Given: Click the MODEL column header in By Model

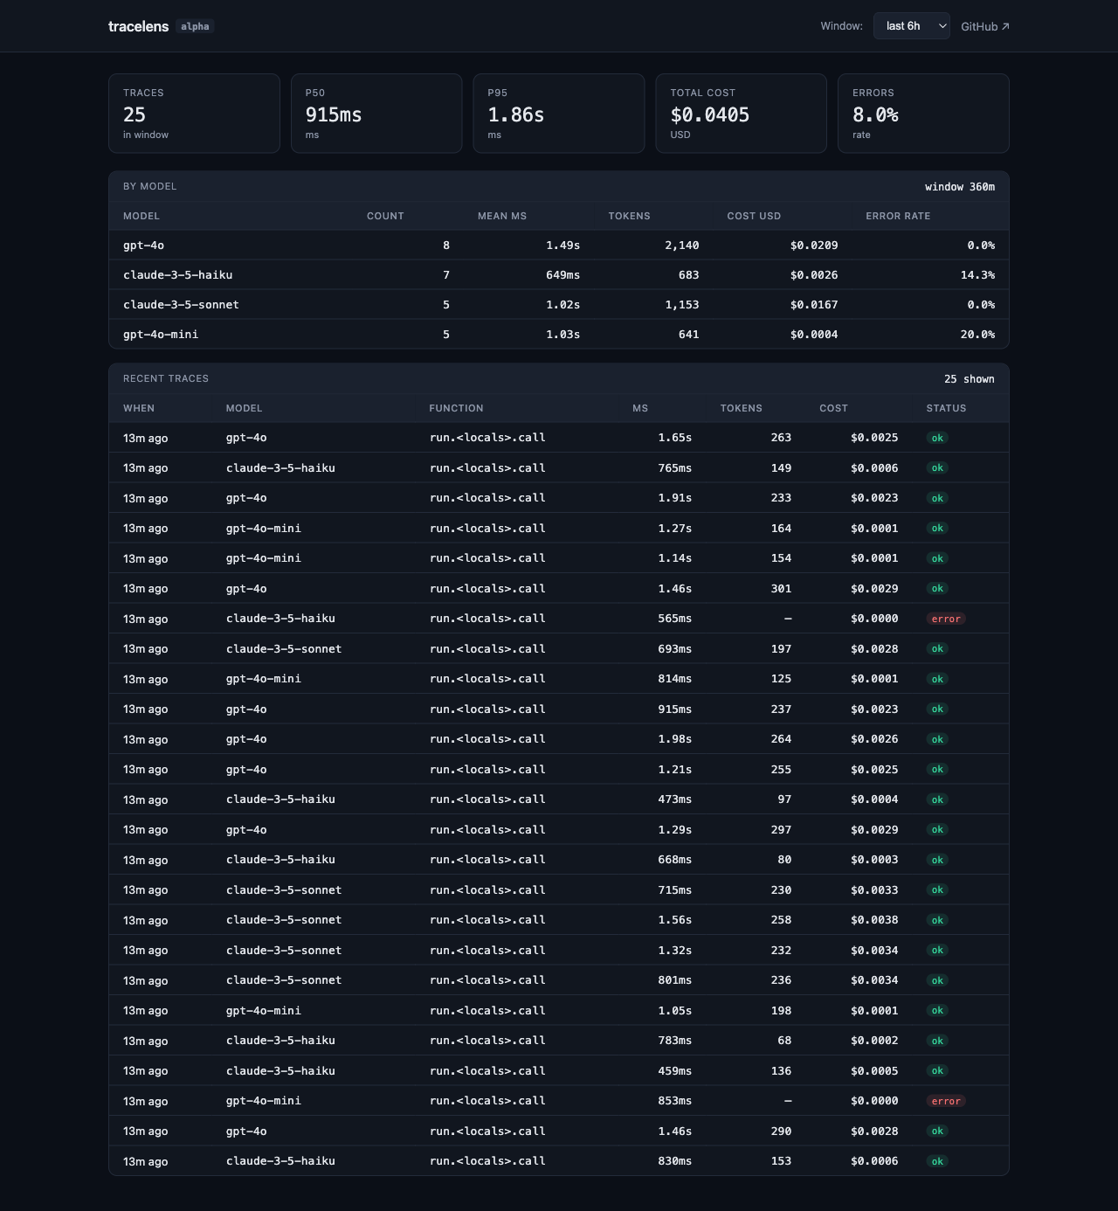Looking at the screenshot, I should [141, 216].
